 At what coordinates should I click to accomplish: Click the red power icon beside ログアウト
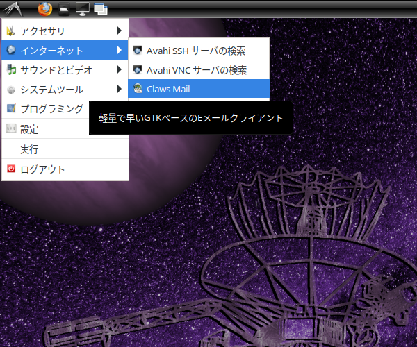pos(11,169)
